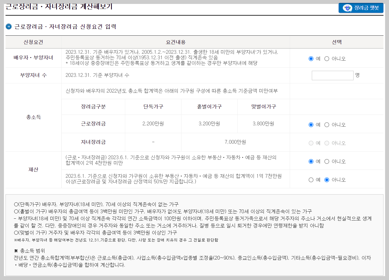
Task: Click the 근로장려금·자녀장려금 계산해보기 page title
Action: pyautogui.click(x=59, y=6)
